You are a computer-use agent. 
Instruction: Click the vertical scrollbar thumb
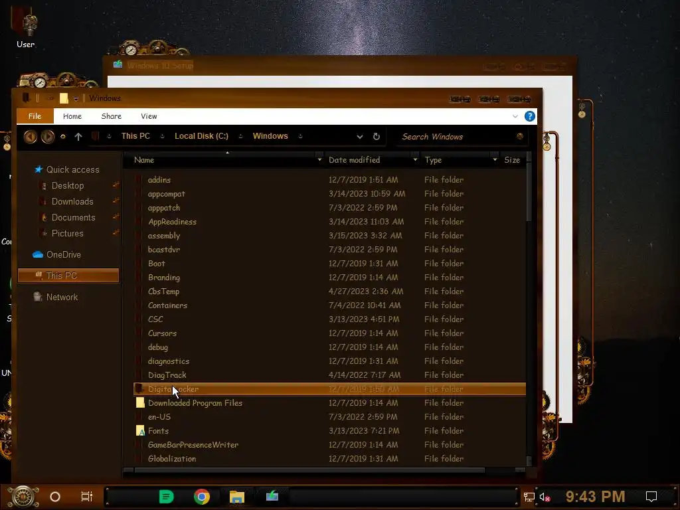(529, 192)
